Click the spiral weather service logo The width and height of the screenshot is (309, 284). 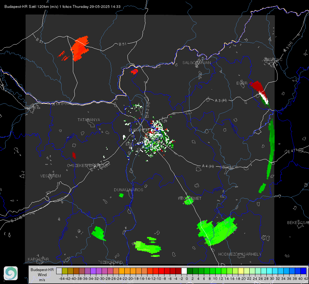pyautogui.click(x=11, y=273)
